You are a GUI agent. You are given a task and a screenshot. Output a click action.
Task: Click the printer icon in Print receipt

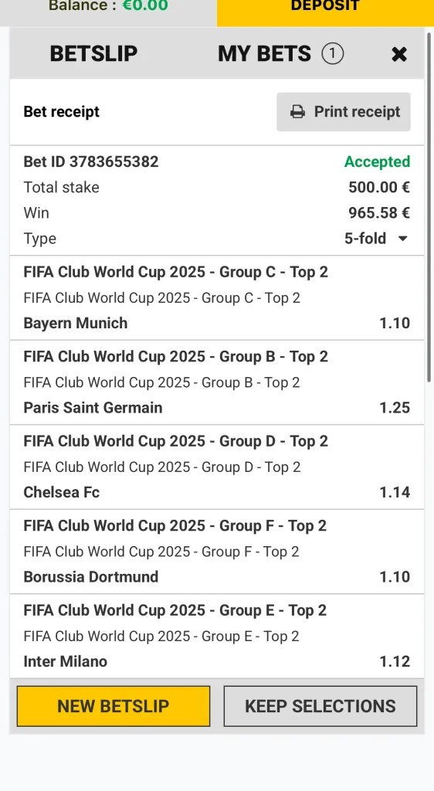[297, 111]
